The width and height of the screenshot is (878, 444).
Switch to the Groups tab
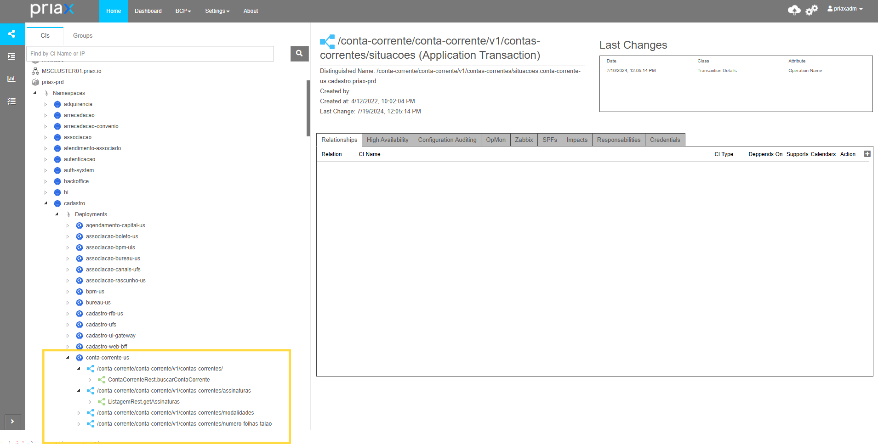[x=83, y=35]
